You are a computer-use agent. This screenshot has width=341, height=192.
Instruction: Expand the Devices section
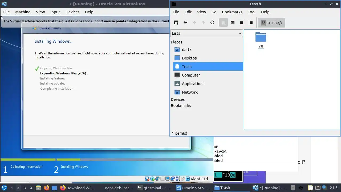[178, 99]
